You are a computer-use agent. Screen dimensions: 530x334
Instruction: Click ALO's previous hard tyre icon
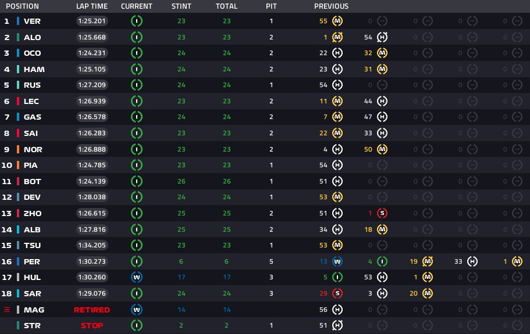[382, 37]
